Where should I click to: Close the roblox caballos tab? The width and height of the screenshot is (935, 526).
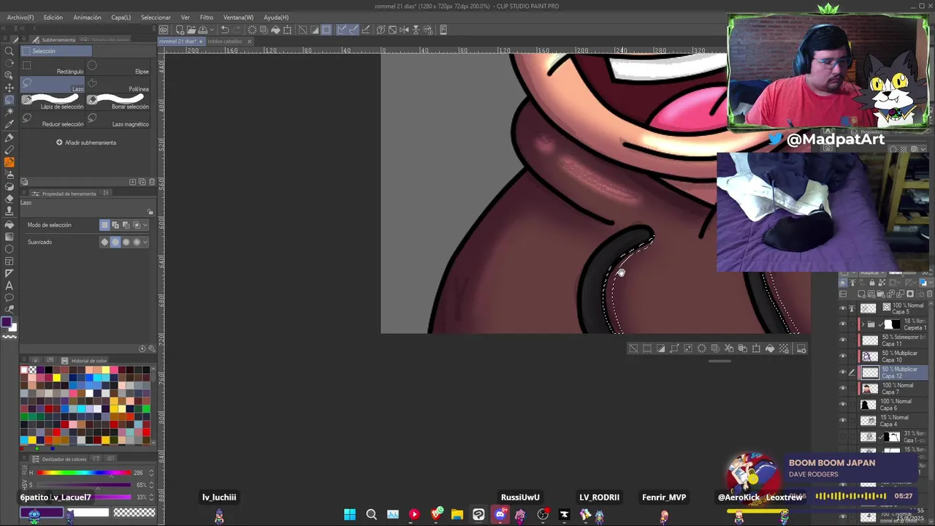pyautogui.click(x=249, y=41)
